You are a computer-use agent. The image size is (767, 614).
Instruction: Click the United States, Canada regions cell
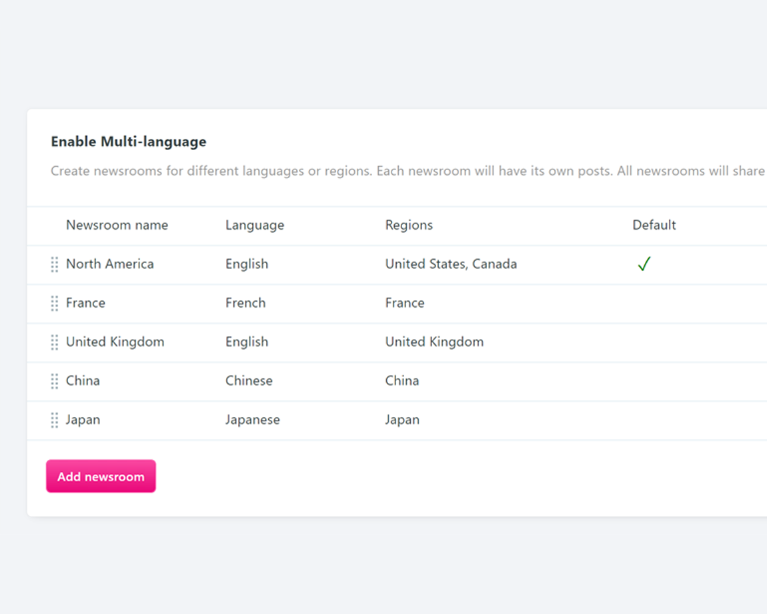[x=451, y=264]
